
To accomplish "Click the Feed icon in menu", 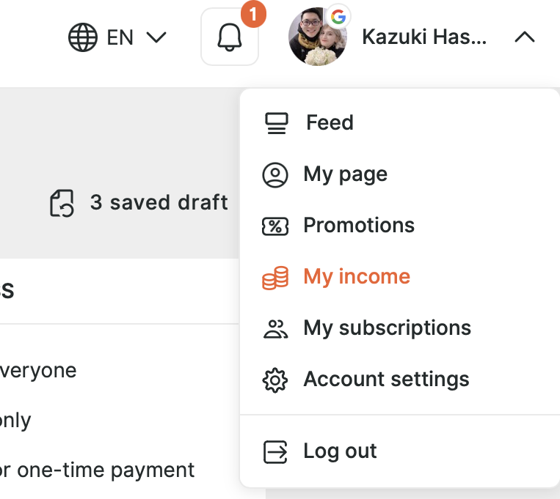I will [x=276, y=123].
